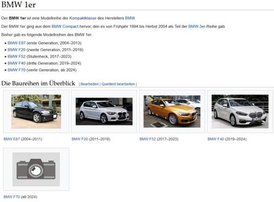Open BMW E87 link in bullet list
Viewport: 274px width, 202px height.
click(x=16, y=43)
